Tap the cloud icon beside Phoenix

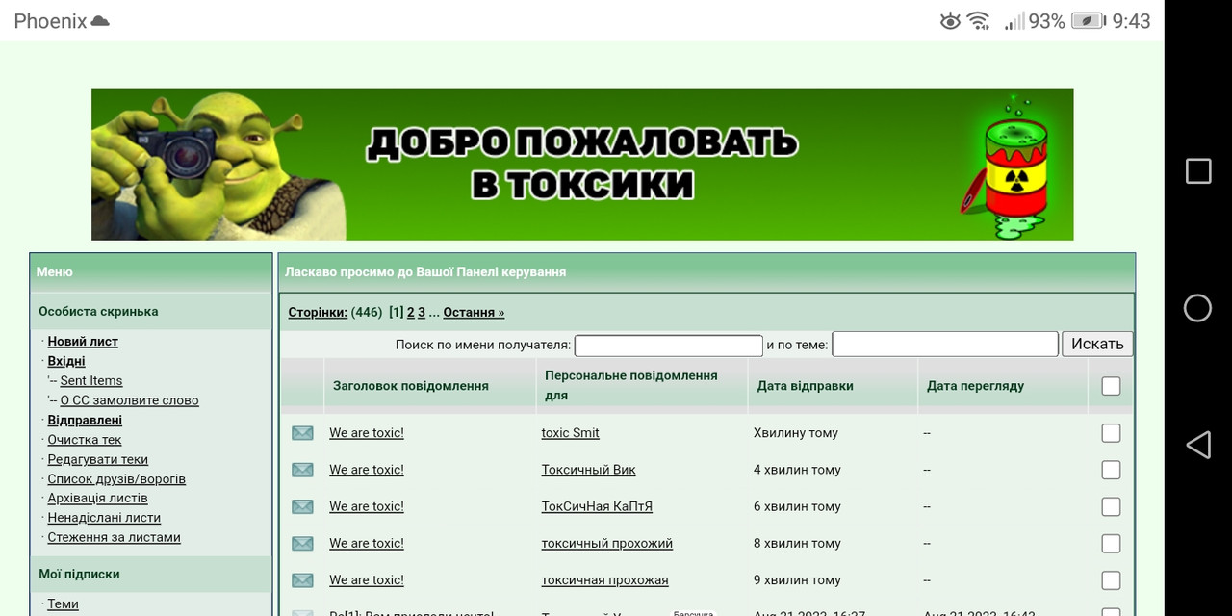click(x=100, y=21)
